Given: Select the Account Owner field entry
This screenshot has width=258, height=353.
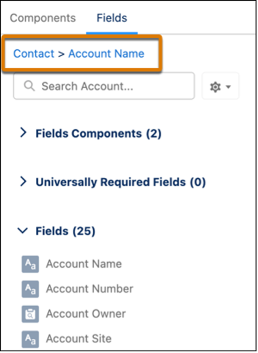Looking at the screenshot, I should pos(86,314).
